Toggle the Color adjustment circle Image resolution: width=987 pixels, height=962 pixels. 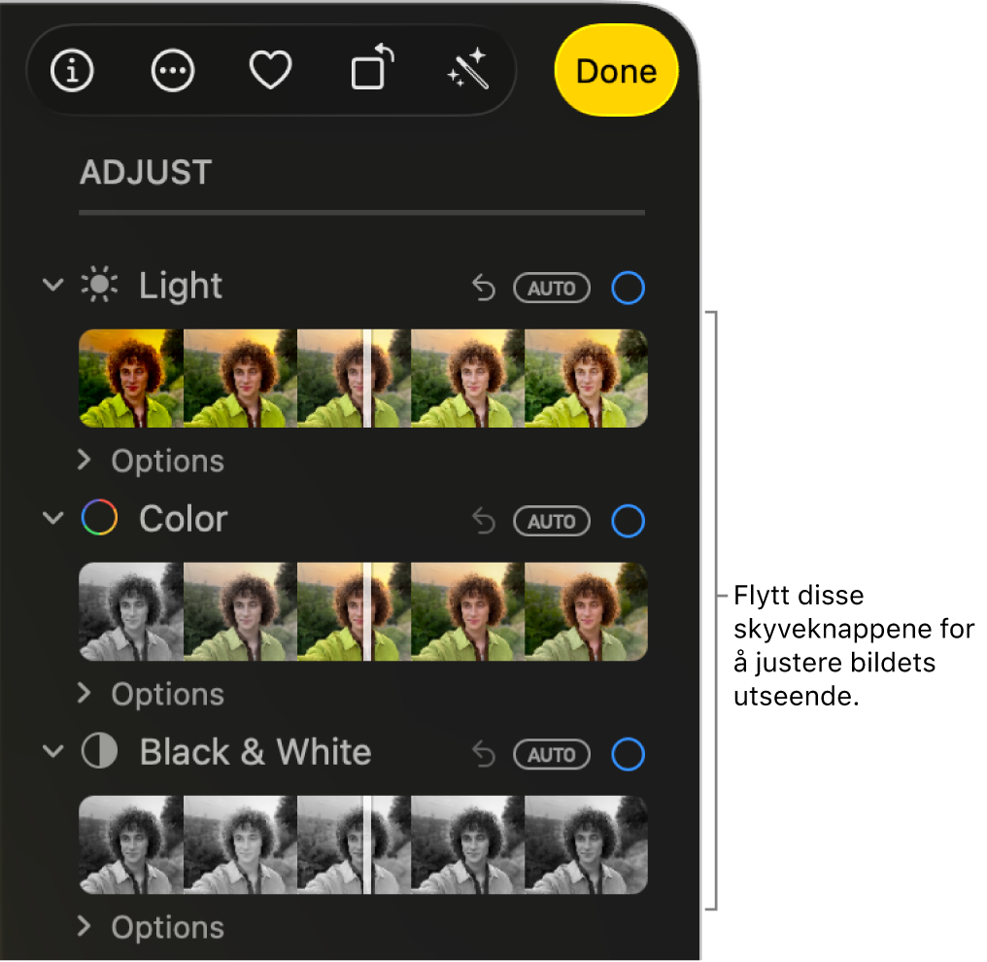pyautogui.click(x=629, y=521)
